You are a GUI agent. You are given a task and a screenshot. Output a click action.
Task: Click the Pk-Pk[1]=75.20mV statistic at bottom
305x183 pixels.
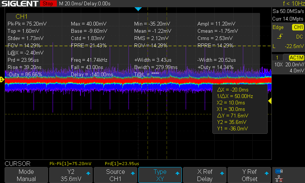[x=71, y=164]
